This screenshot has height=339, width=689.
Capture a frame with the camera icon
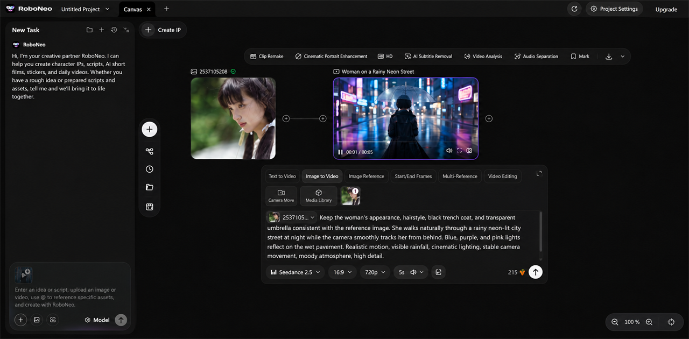[469, 151]
